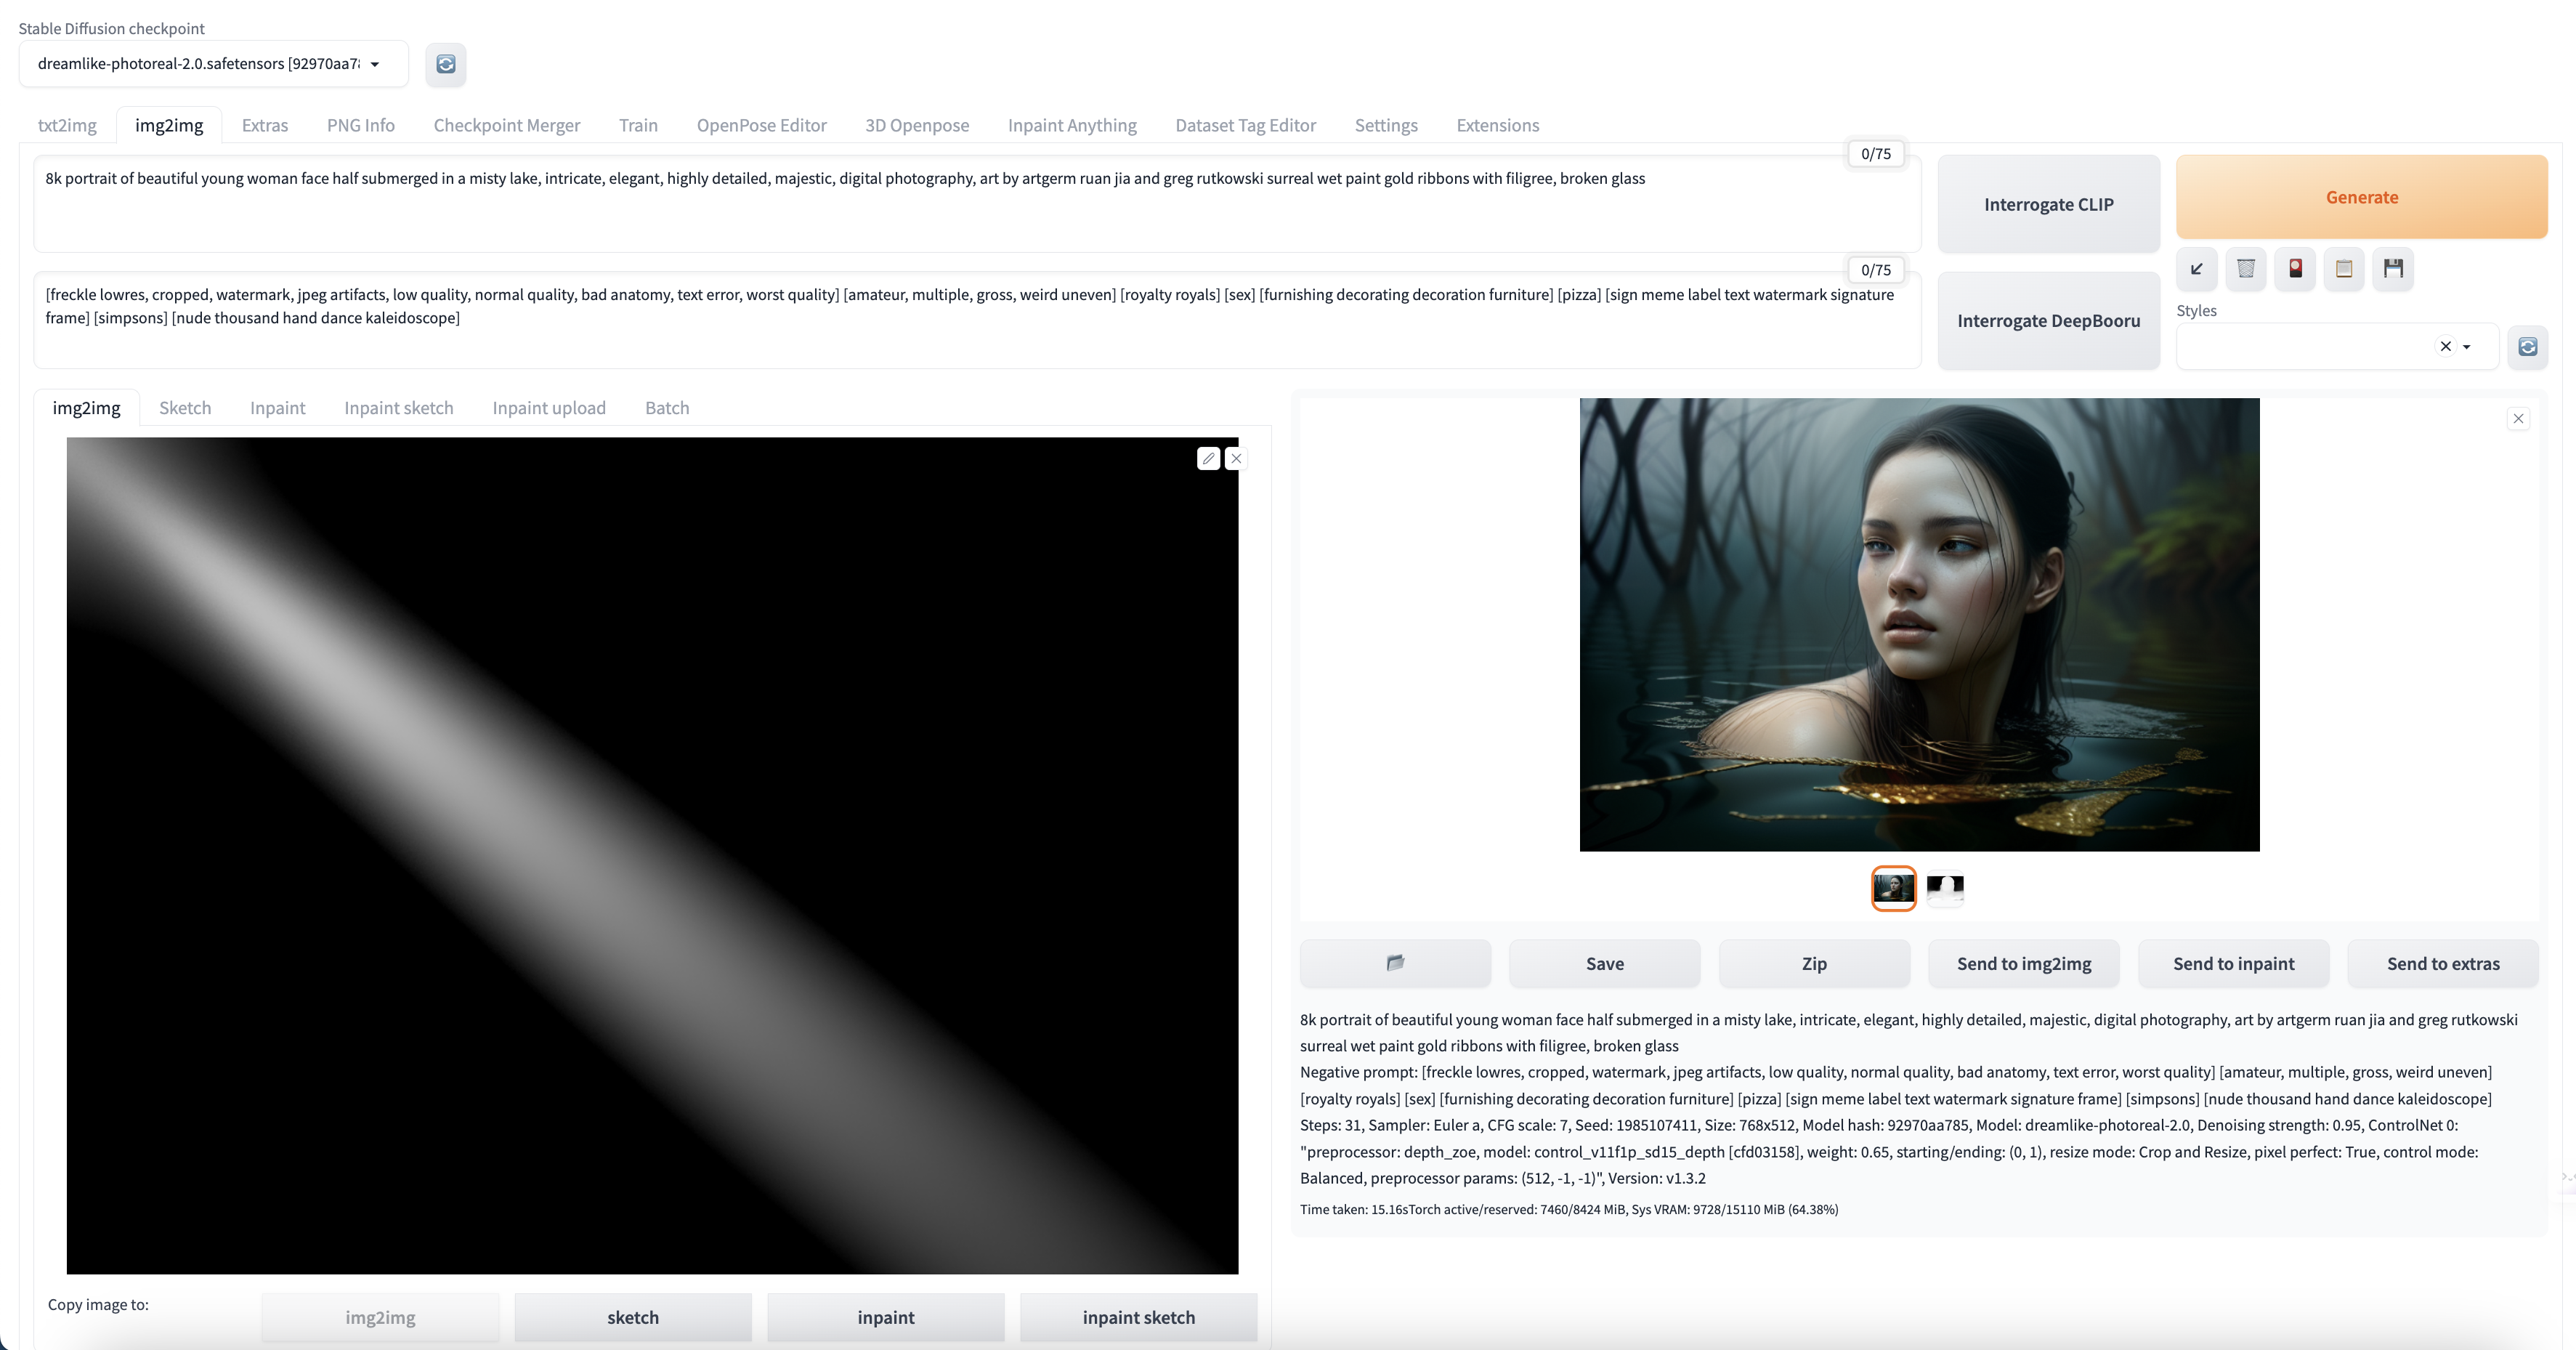Apply selected styles with clipboard icon
Screen dimensions: 2576x1350
coord(2344,268)
